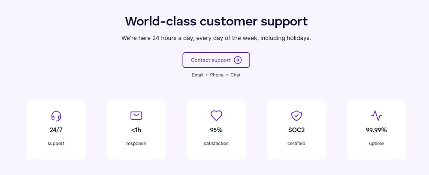The width and height of the screenshot is (429, 175).
Task: Click the World-class customer support heading
Action: 216,21
